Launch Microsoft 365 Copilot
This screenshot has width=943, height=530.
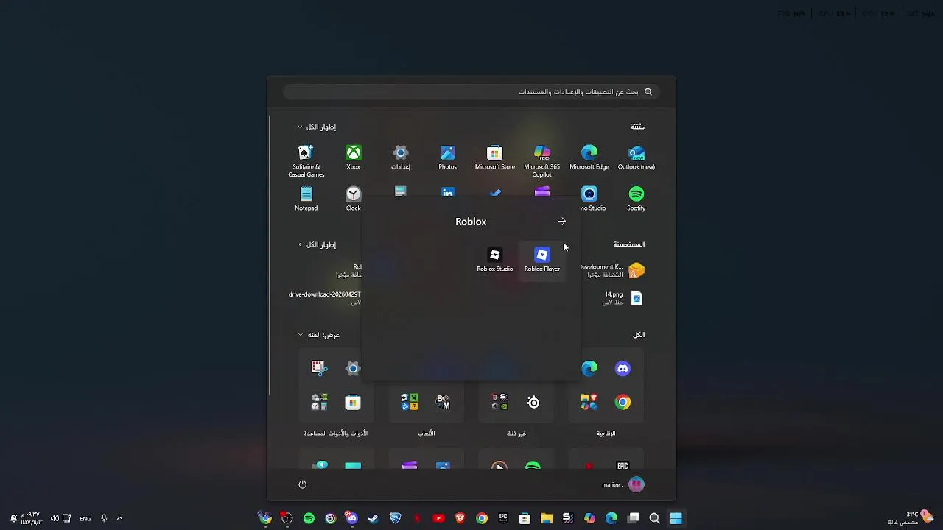542,160
